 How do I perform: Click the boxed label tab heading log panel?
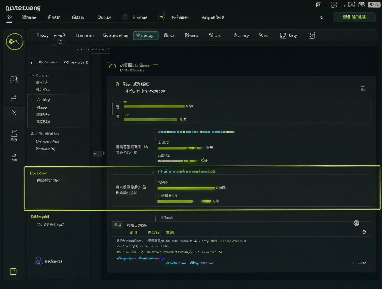pyautogui.click(x=118, y=225)
